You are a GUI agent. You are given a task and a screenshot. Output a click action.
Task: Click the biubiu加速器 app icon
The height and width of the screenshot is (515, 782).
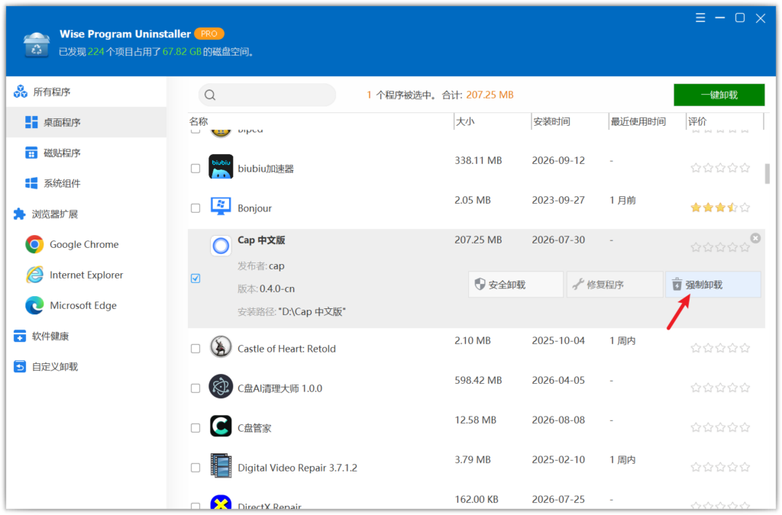[221, 166]
